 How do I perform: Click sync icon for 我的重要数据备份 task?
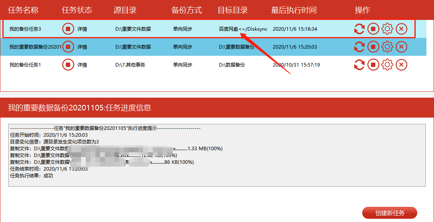point(359,47)
